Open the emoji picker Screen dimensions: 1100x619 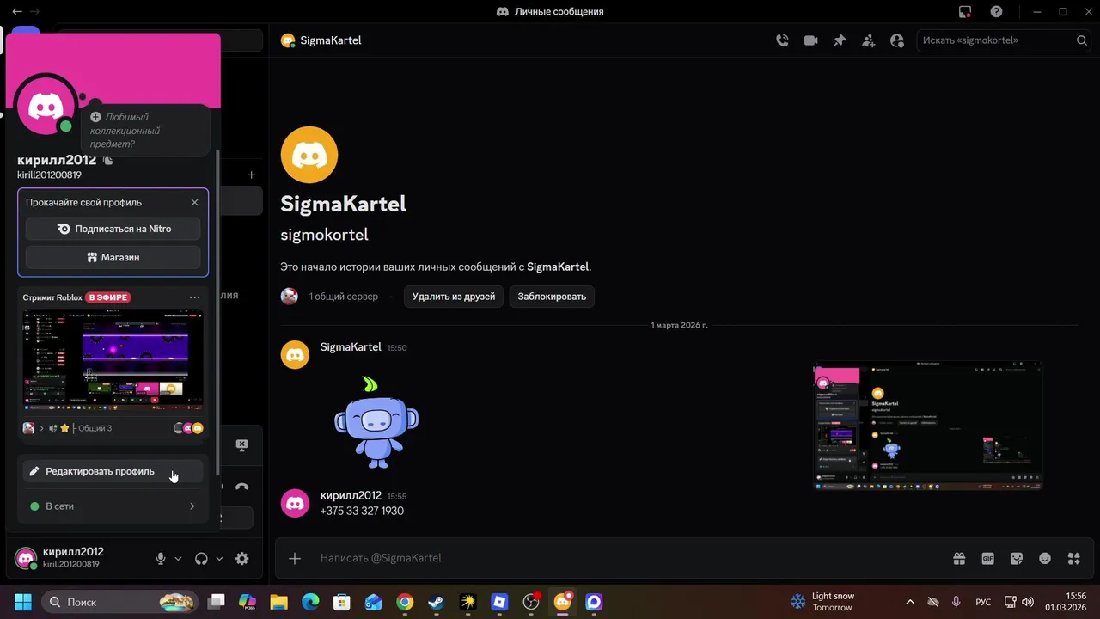pyautogui.click(x=1045, y=559)
